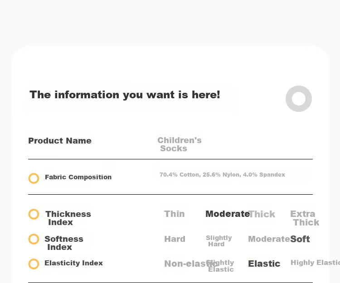
Task: Select the Hard softness option
Action: pos(175,239)
